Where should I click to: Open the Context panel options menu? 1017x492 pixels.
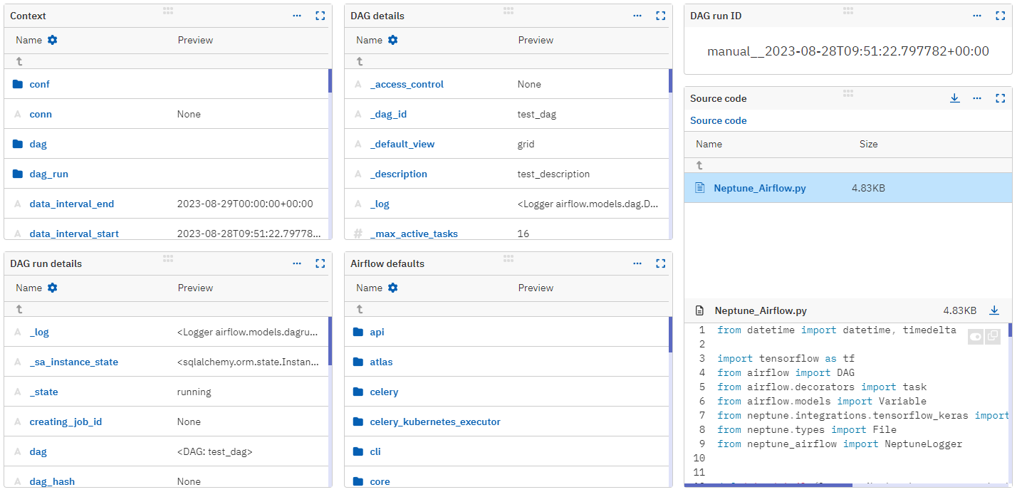(297, 15)
